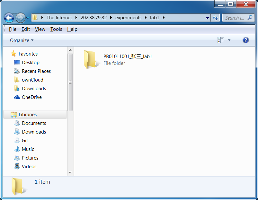Open Downloads under Favorites
This screenshot has width=258, height=200.
tap(34, 89)
